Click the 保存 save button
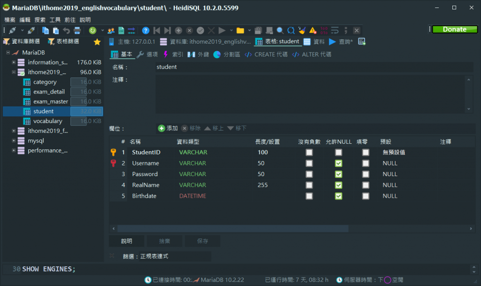The image size is (481, 286). click(202, 241)
